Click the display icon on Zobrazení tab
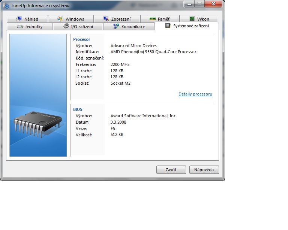 coord(106,19)
